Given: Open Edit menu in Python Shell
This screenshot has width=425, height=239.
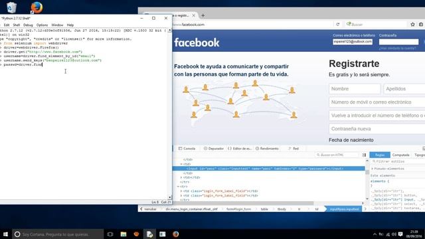Looking at the screenshot, I should tap(7, 25).
